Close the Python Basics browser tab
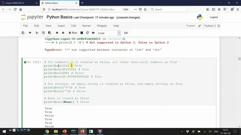 point(76,3)
